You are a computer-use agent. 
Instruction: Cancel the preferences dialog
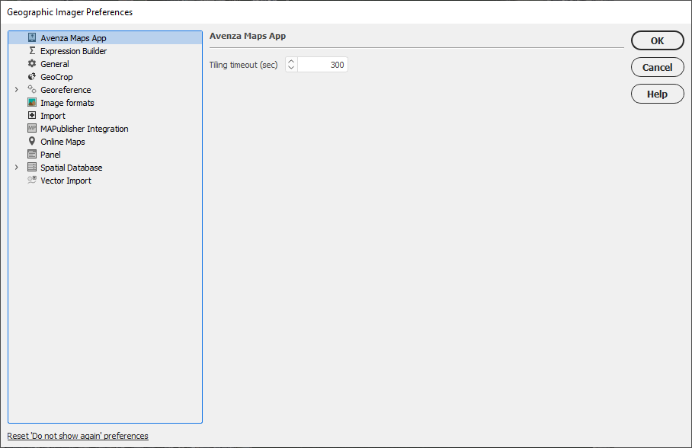coord(657,67)
